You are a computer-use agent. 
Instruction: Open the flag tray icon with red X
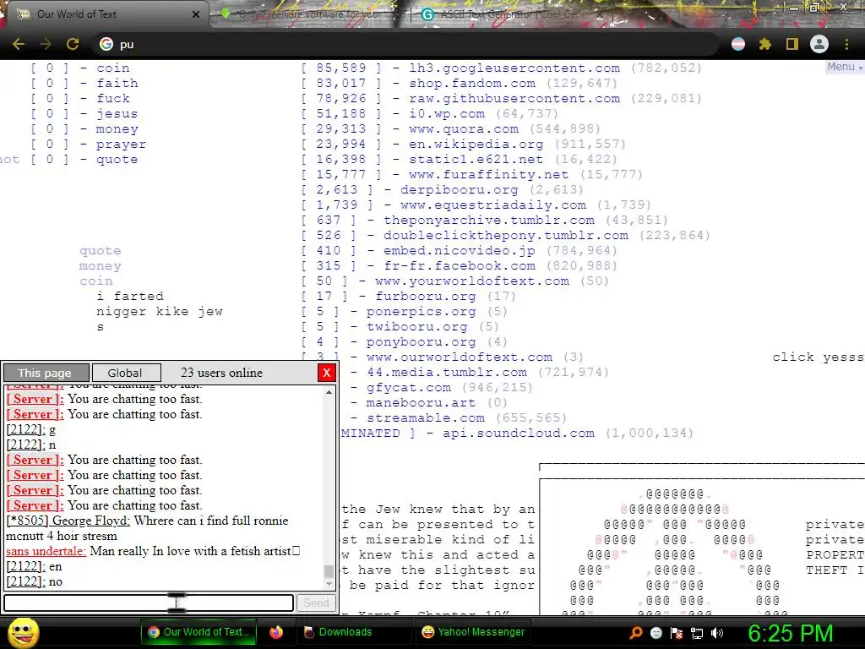[677, 633]
